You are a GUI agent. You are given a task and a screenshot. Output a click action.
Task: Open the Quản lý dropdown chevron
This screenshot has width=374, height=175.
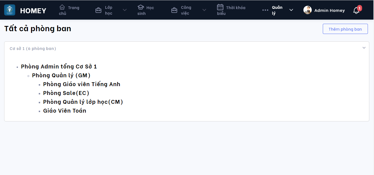[291, 10]
